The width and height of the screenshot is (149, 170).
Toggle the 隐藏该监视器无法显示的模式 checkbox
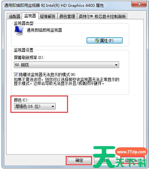tap(16, 75)
